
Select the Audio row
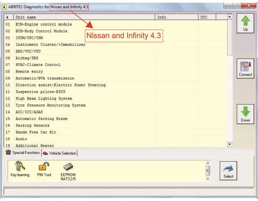coord(116,139)
